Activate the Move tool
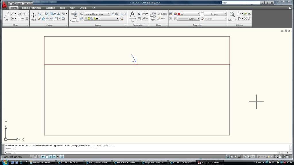Viewport: 294px width, 165px height. pos(34,16)
